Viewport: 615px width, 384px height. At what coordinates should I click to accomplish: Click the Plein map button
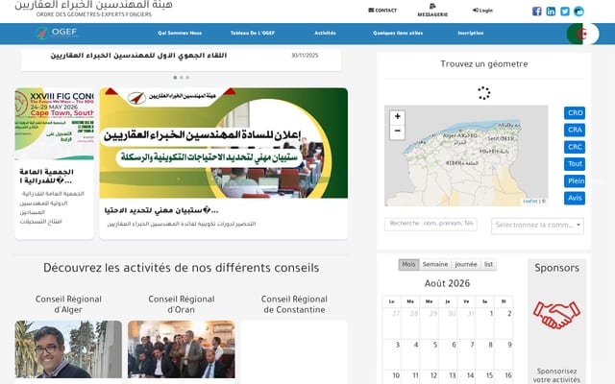coord(575,181)
